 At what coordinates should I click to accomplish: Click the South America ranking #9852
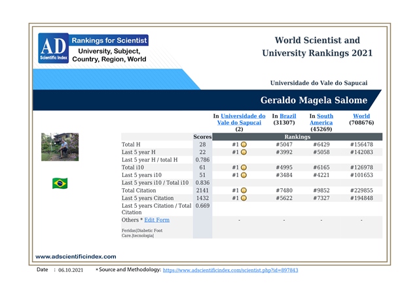click(321, 190)
